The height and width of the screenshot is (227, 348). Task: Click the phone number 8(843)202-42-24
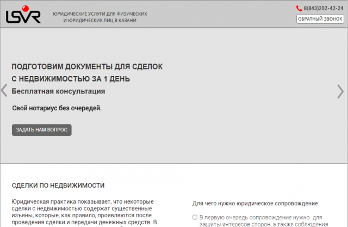coord(324,9)
